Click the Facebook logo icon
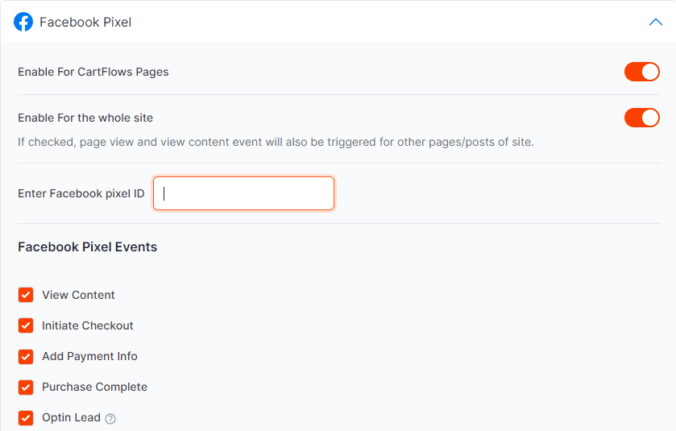Viewport: 676px width, 431px height. [x=23, y=22]
